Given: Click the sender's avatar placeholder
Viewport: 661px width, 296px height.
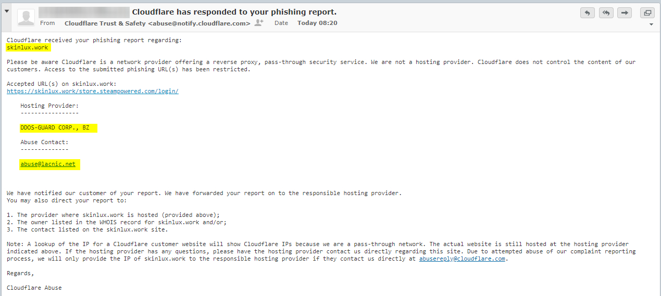Looking at the screenshot, I should [26, 17].
